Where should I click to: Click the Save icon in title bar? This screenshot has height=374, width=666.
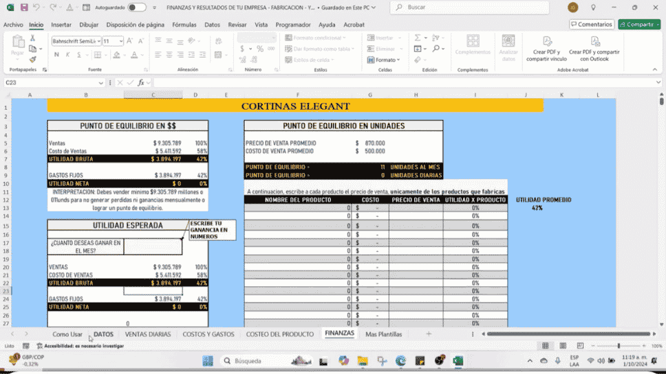pos(24,7)
